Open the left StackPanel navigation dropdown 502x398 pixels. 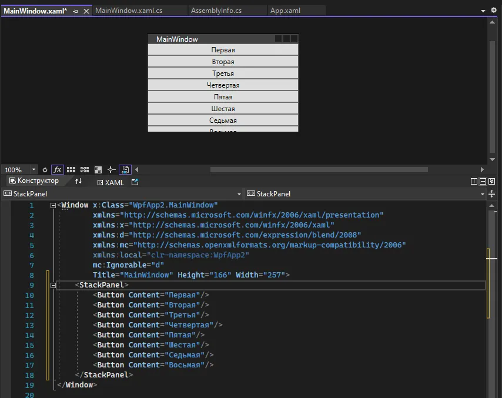coord(239,194)
